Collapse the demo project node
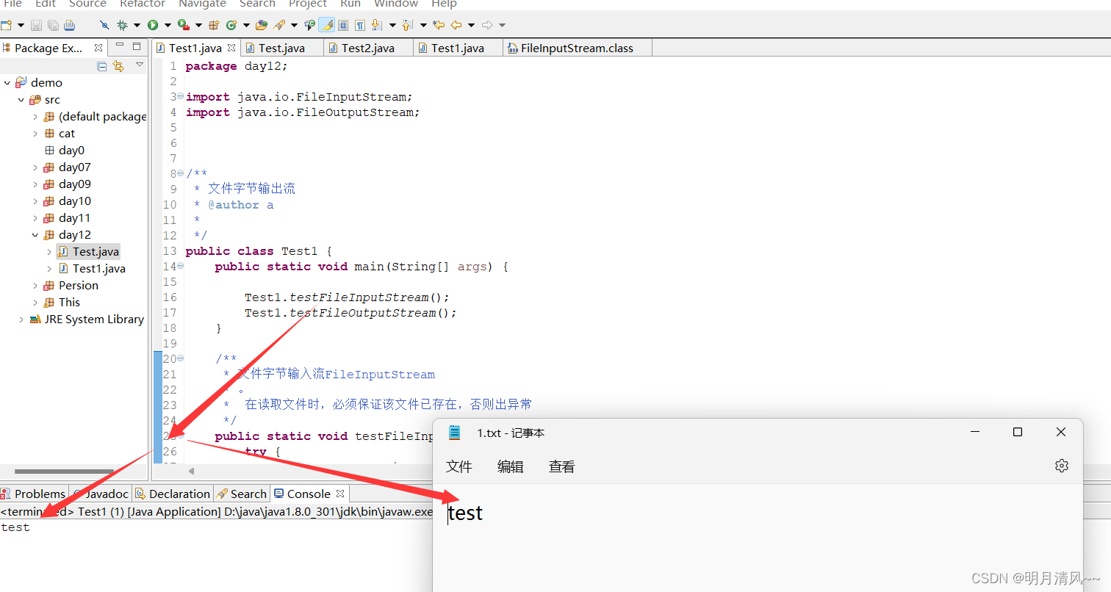The image size is (1111, 592). (x=7, y=82)
